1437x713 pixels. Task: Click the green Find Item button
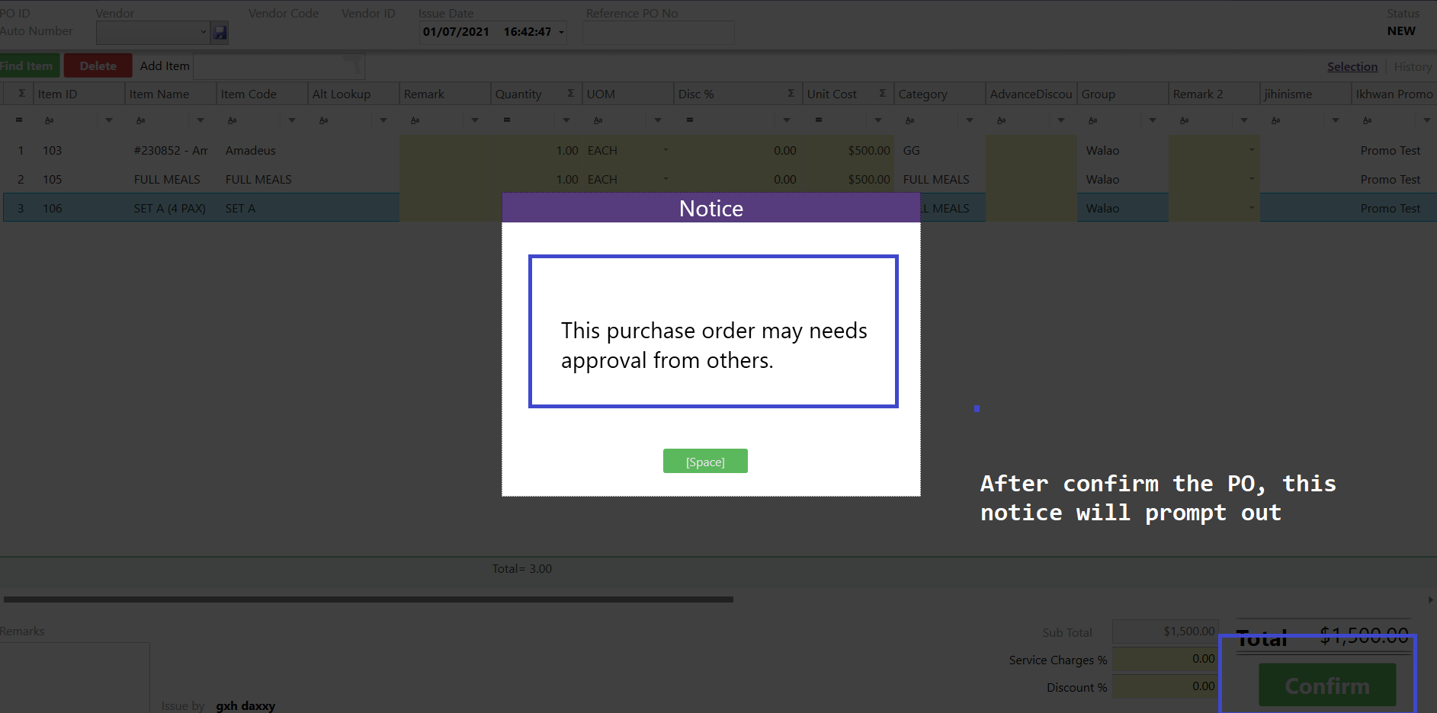click(x=27, y=66)
